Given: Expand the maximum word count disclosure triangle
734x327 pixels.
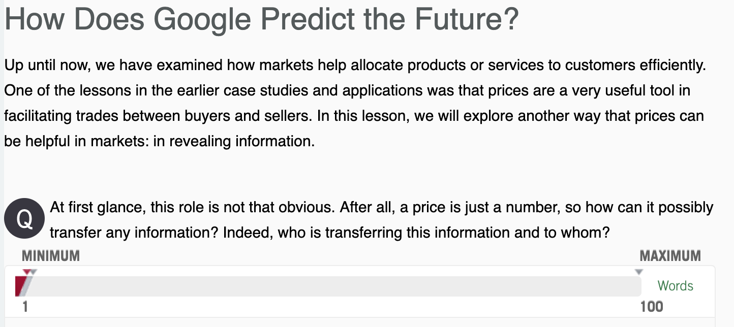Looking at the screenshot, I should point(639,273).
